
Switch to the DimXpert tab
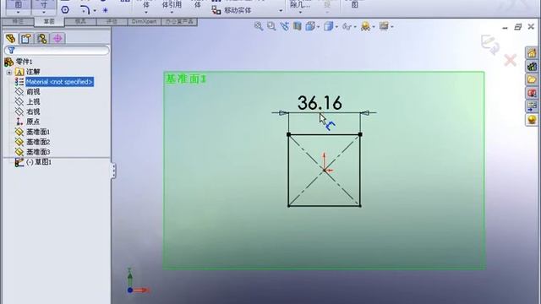pyautogui.click(x=145, y=22)
